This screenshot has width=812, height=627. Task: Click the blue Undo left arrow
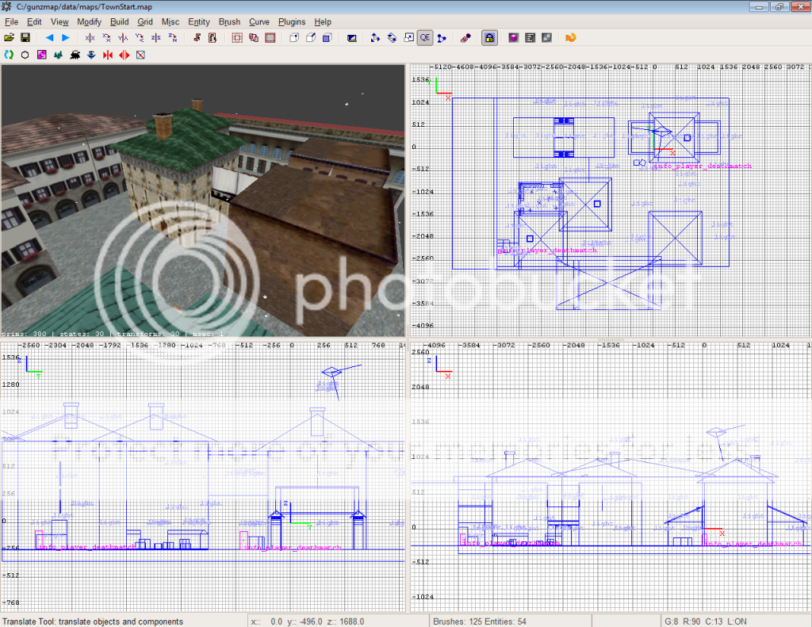click(x=49, y=37)
